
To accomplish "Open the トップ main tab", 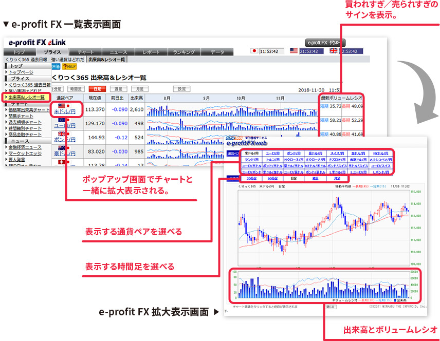I will [20, 52].
